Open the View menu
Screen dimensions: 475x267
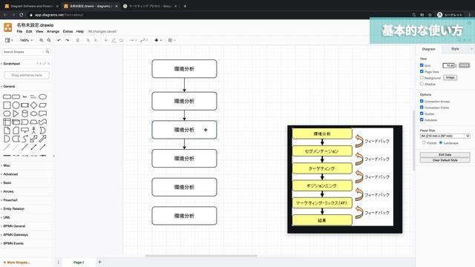pos(39,31)
